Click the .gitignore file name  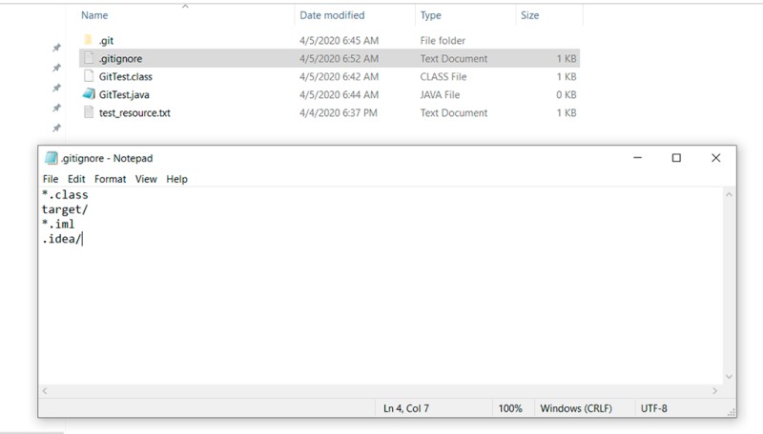pos(121,59)
